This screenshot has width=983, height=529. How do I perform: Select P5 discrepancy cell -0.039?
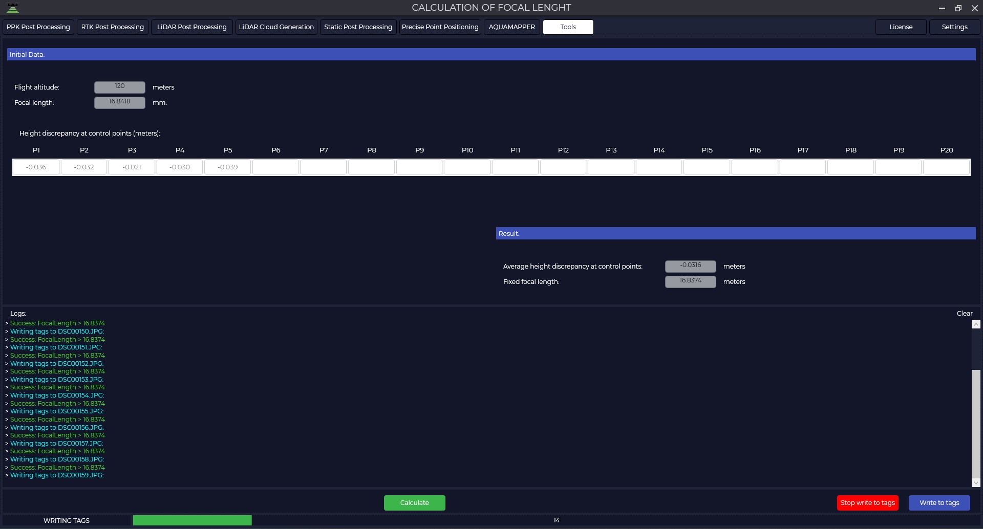[x=228, y=167]
